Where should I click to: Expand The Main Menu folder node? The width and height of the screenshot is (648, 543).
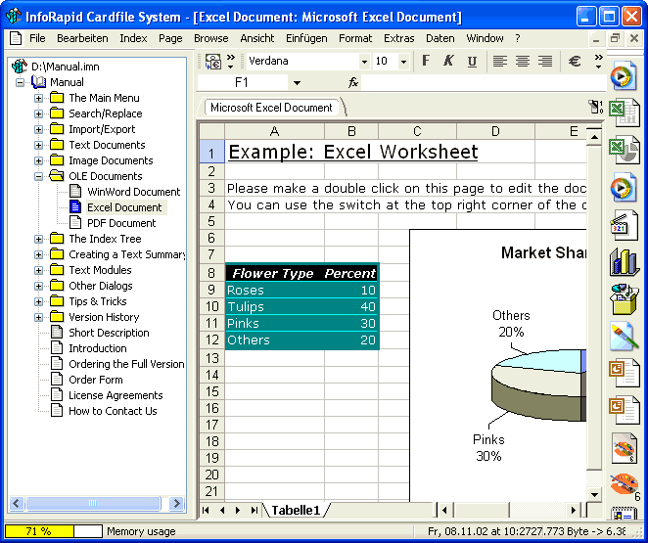tap(38, 98)
